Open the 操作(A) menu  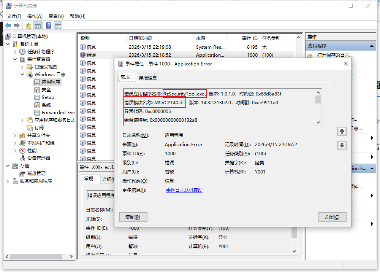click(x=35, y=16)
